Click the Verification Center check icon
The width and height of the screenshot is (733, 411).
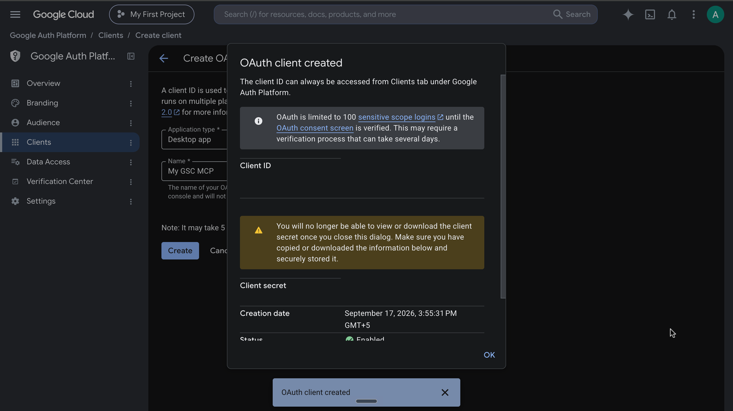[x=15, y=182]
